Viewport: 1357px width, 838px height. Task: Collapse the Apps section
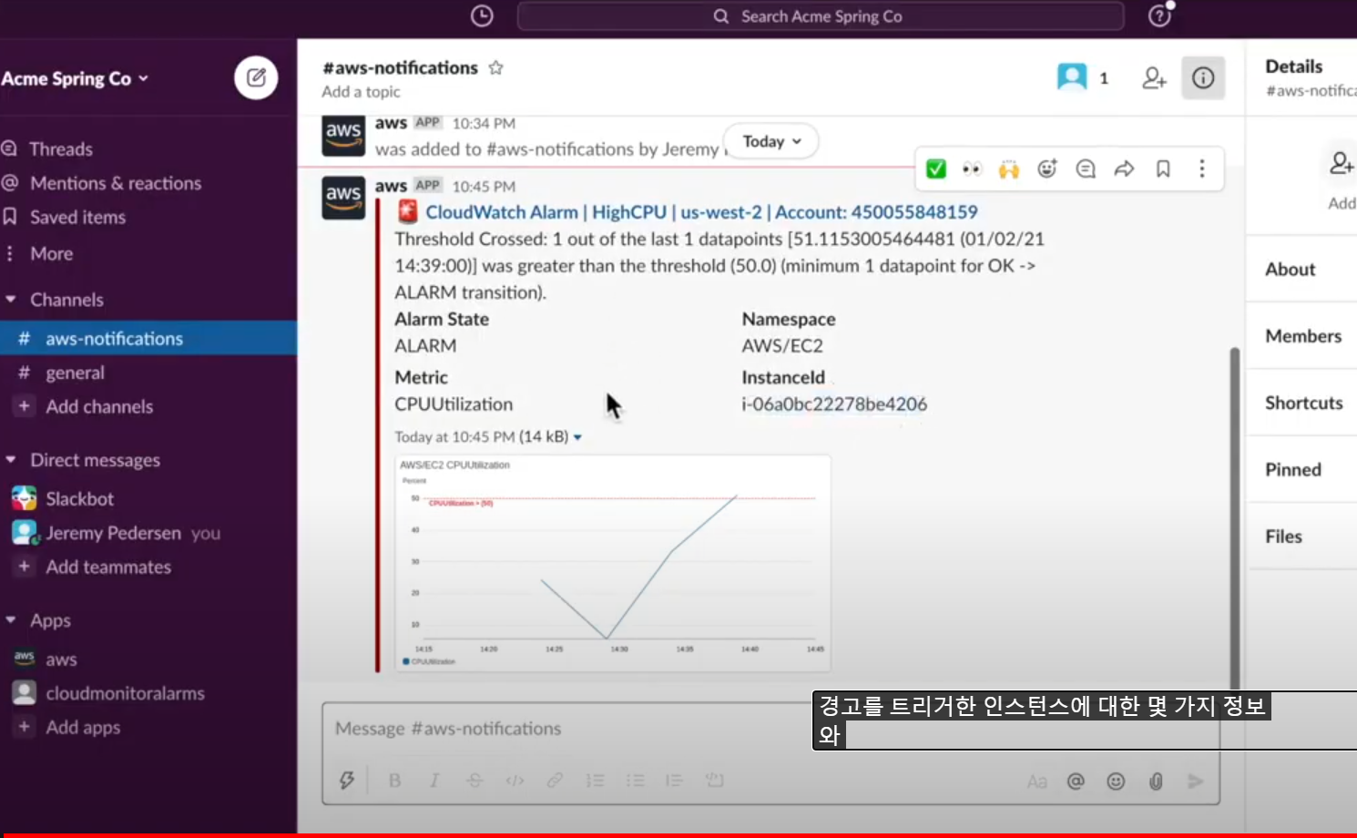[11, 619]
